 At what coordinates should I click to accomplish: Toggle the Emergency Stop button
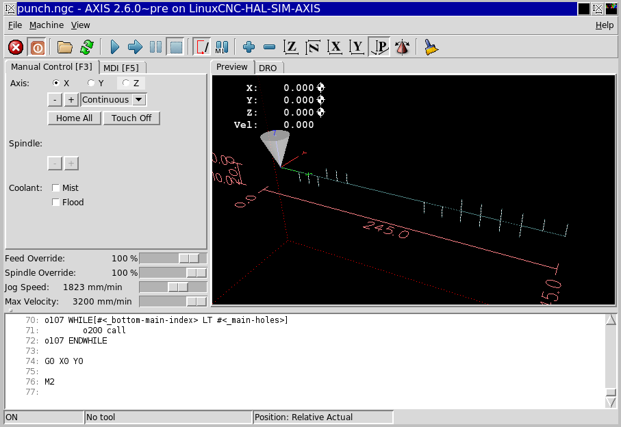[16, 47]
